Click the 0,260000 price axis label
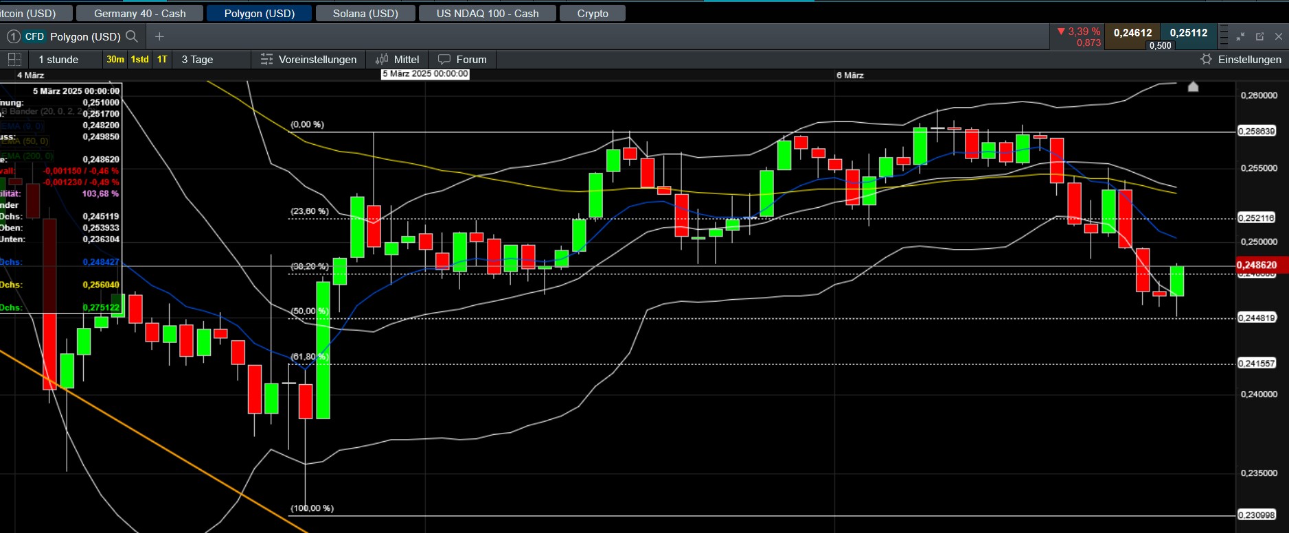The width and height of the screenshot is (1289, 533). [1259, 95]
